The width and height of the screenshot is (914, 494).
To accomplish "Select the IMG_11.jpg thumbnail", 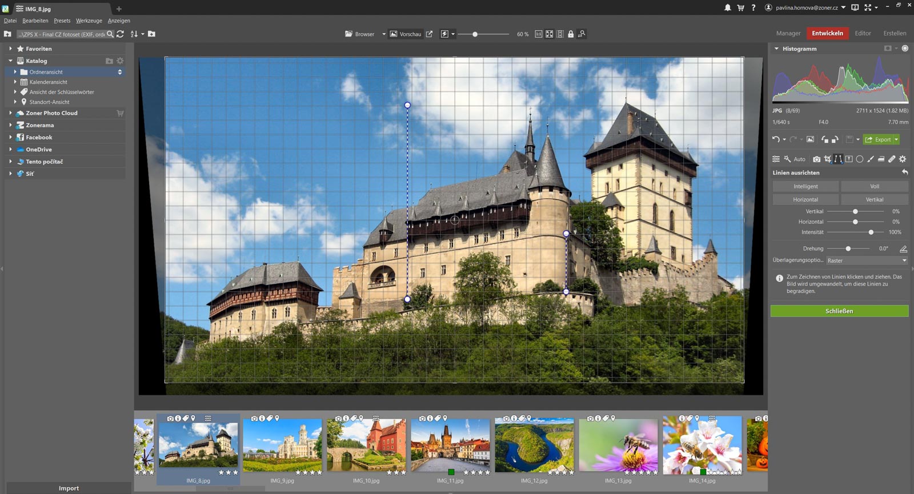I will pos(450,445).
